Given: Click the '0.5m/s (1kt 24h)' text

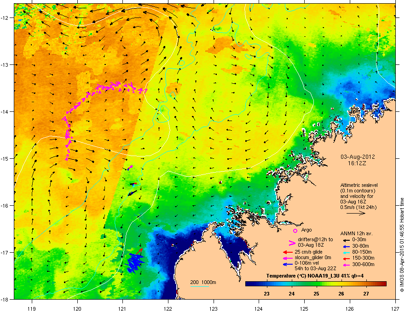Looking at the screenshot, I should coord(358,207).
